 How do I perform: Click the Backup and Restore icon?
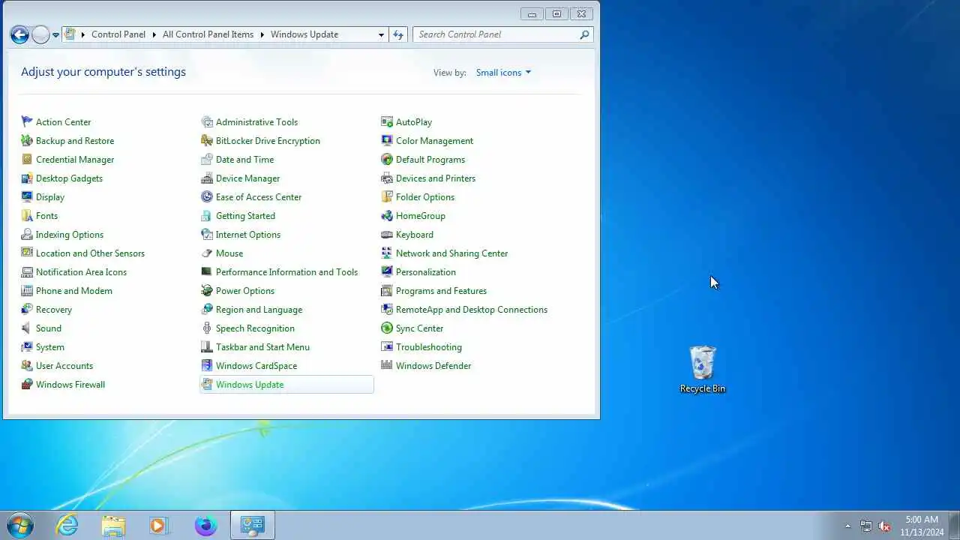point(27,140)
